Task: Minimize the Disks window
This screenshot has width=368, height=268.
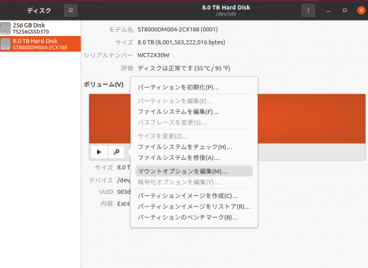Action: tap(328, 11)
